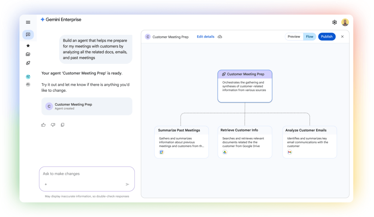Publish the Customer Meeting Prep agent
This screenshot has width=374, height=217.
[327, 37]
